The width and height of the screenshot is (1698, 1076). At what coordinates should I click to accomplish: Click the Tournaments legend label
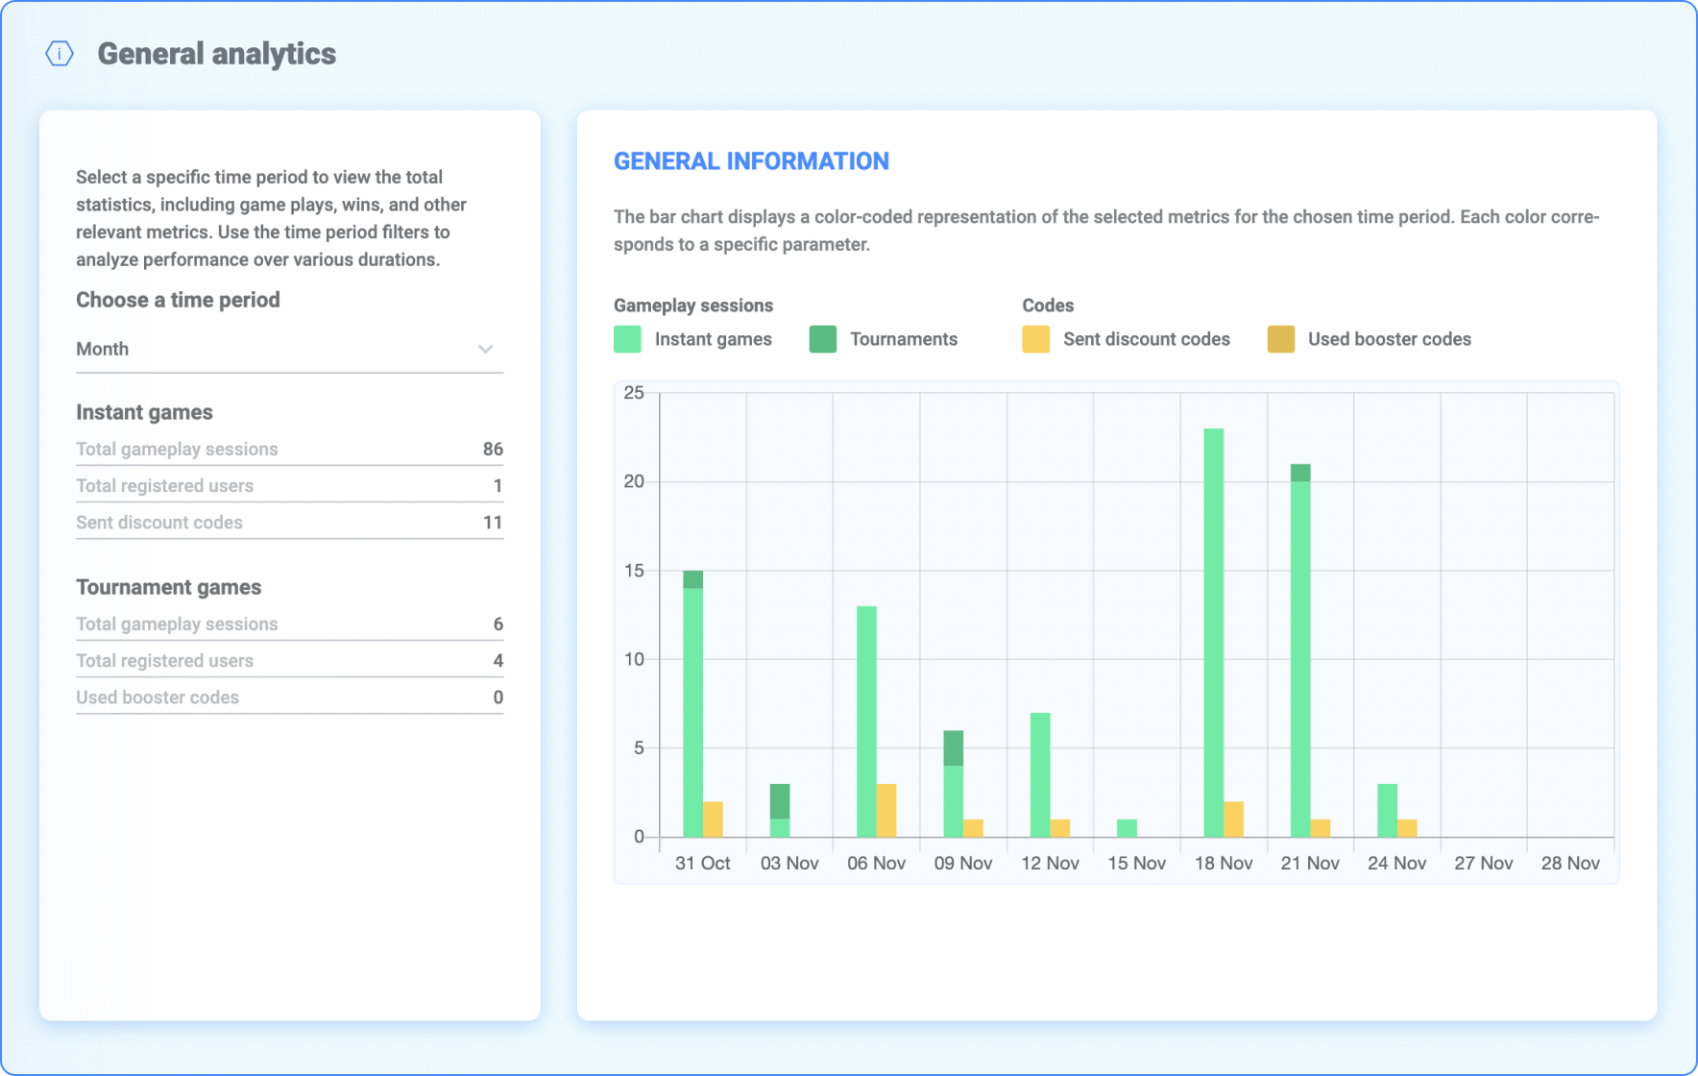(904, 339)
